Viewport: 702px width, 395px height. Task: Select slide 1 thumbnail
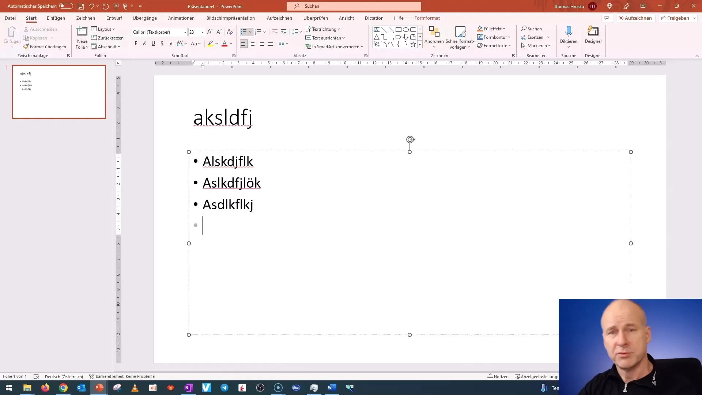(x=59, y=92)
